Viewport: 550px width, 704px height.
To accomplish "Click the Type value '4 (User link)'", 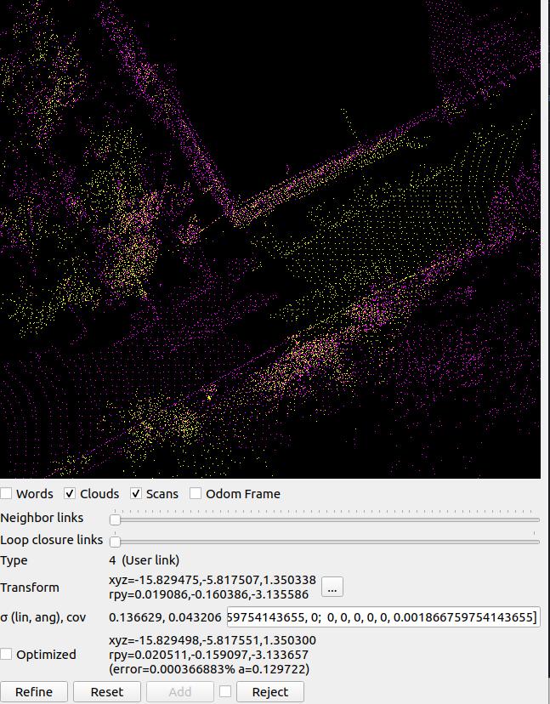I will [x=144, y=560].
